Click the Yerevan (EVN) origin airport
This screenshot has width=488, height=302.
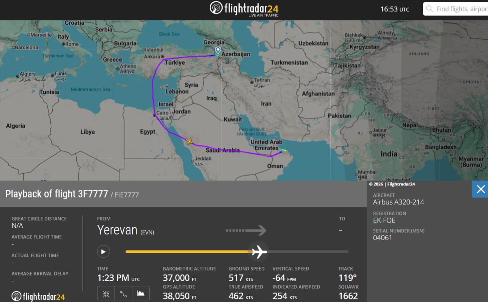tap(126, 230)
